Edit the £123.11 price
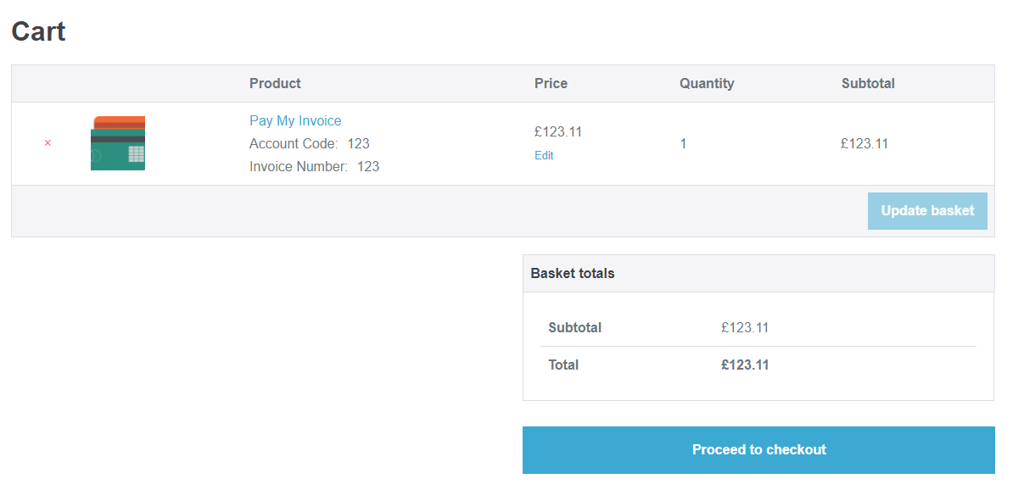This screenshot has width=1013, height=490. (x=544, y=156)
